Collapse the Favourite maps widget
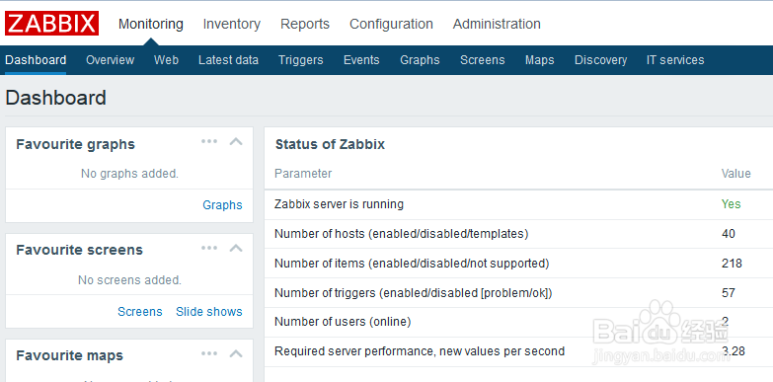The image size is (773, 382). click(236, 353)
